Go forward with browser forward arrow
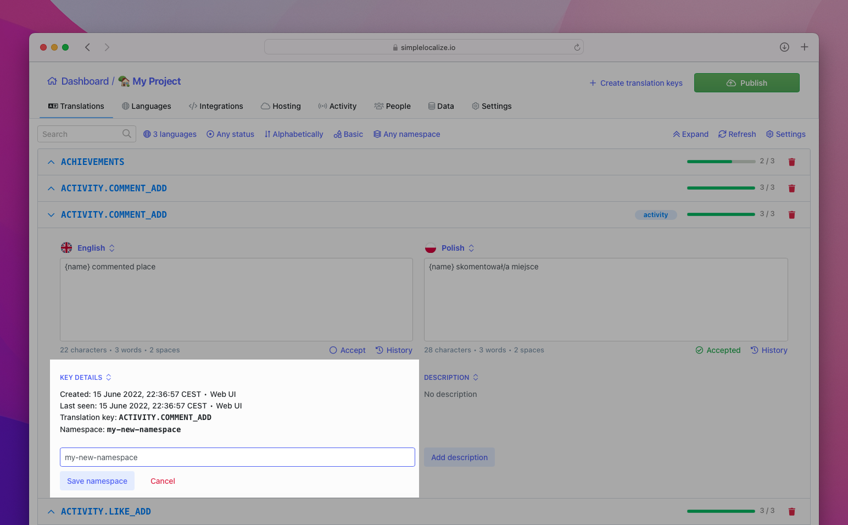Image resolution: width=848 pixels, height=525 pixels. click(x=107, y=47)
